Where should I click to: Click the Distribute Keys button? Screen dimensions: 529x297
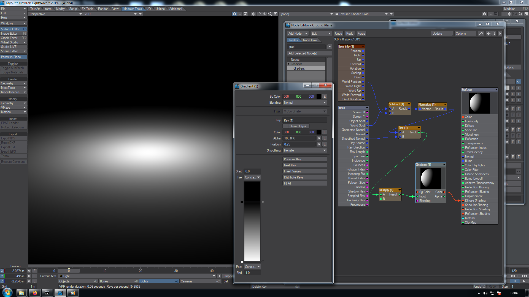(305, 177)
